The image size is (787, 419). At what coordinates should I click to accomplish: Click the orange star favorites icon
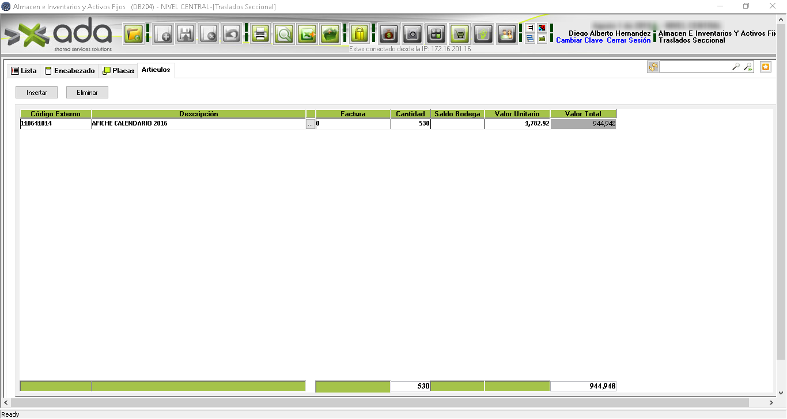point(765,67)
